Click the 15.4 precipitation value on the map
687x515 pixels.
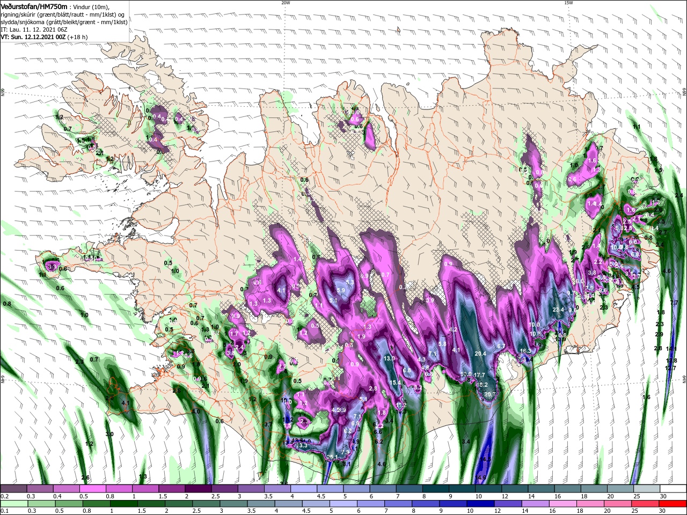tap(396, 382)
